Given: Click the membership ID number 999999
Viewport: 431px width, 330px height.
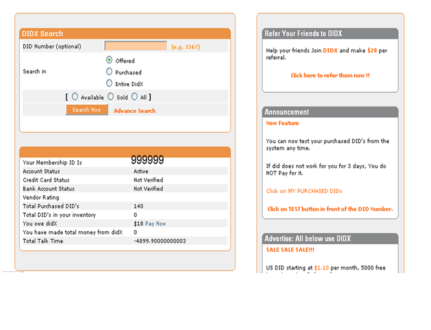Looking at the screenshot, I should coord(147,161).
